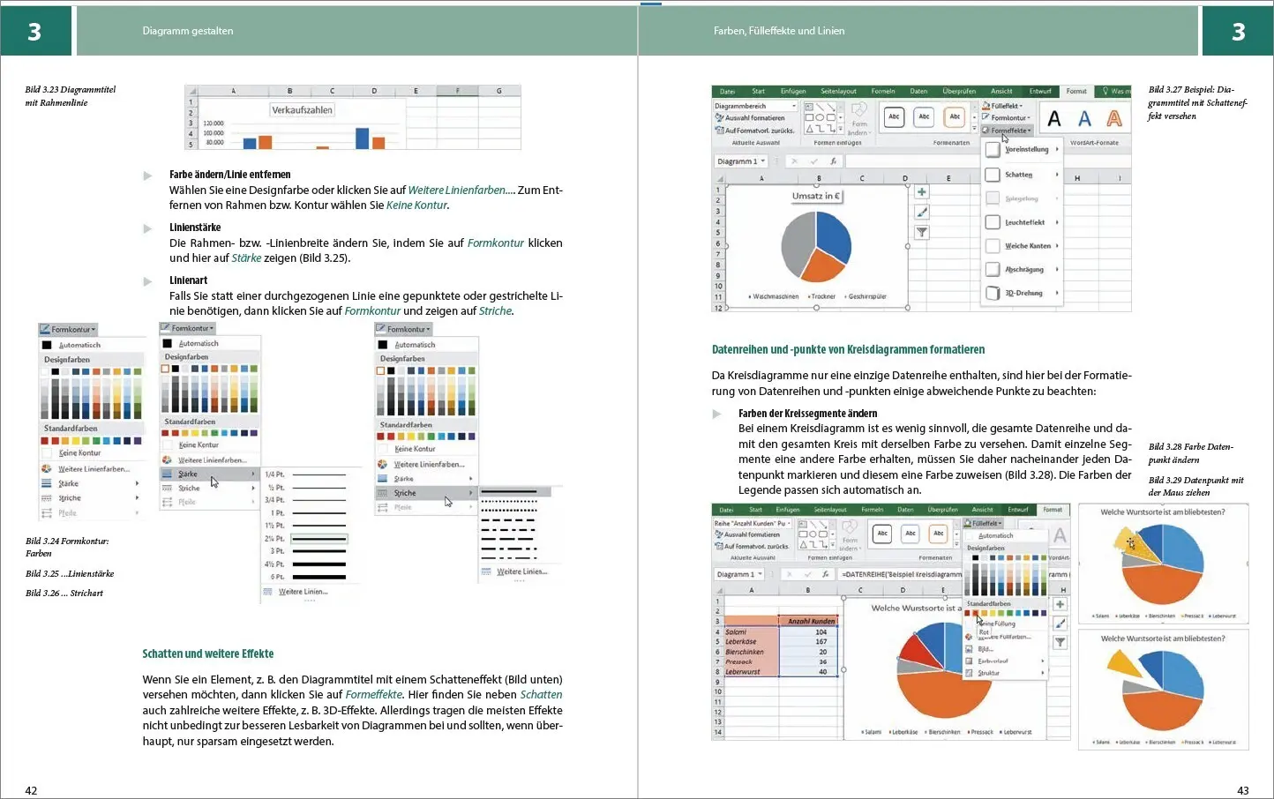Image resolution: width=1274 pixels, height=799 pixels.
Task: Open Diagramm 1 name box dropdown in Umsatz window
Action: pyautogui.click(x=762, y=161)
